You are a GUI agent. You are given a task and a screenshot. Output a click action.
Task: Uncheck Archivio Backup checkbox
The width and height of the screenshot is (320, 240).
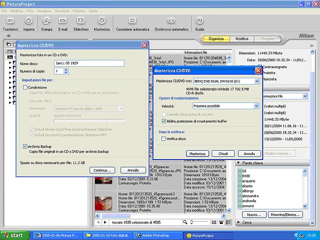[25, 147]
